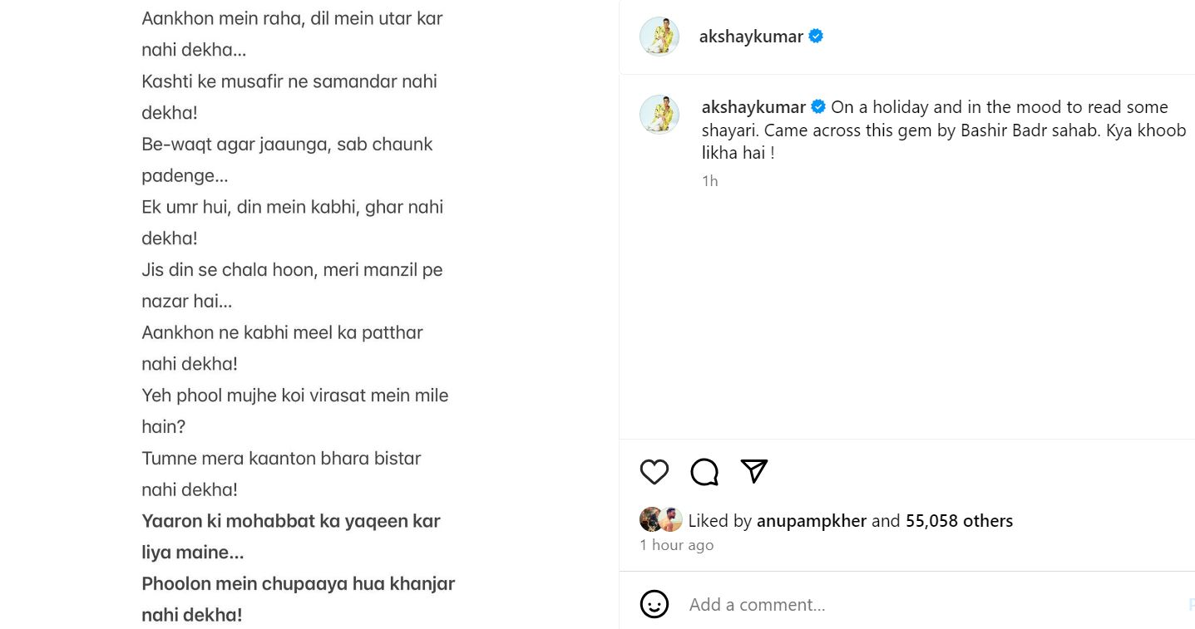Click the verified badge next to akshaykumar
This screenshot has width=1195, height=629.
click(815, 36)
